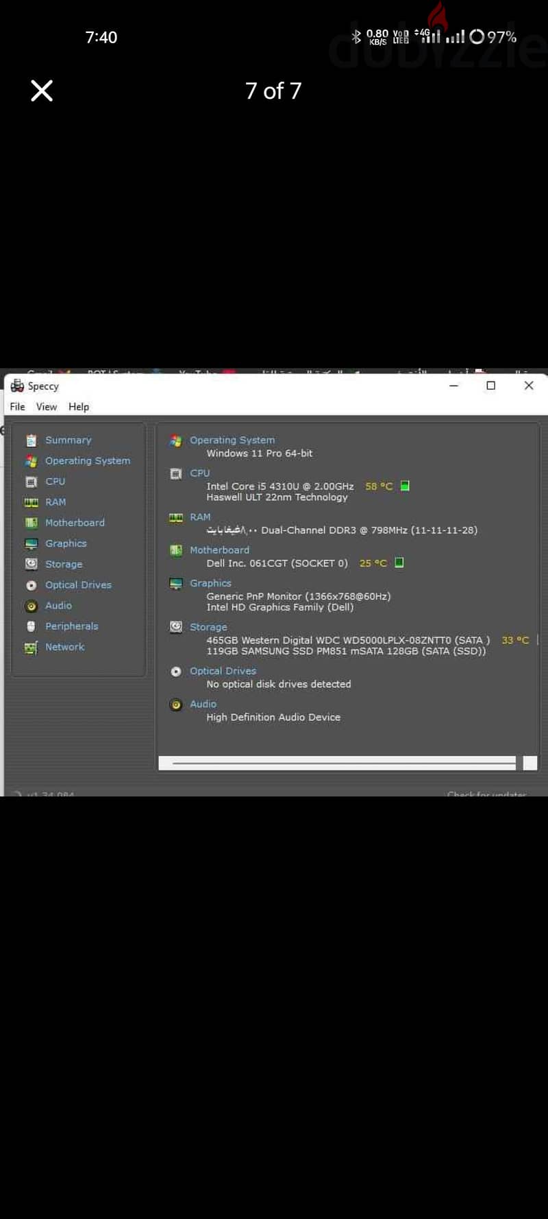The image size is (548, 1219).
Task: Maximize the Speccy window
Action: point(491,386)
